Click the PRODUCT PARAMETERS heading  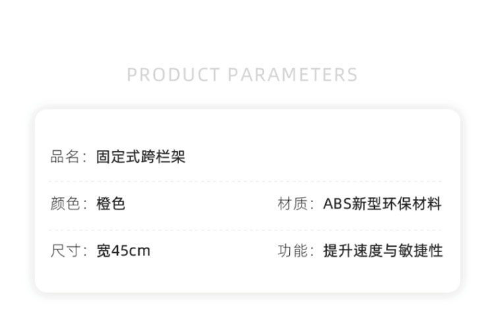pos(242,74)
